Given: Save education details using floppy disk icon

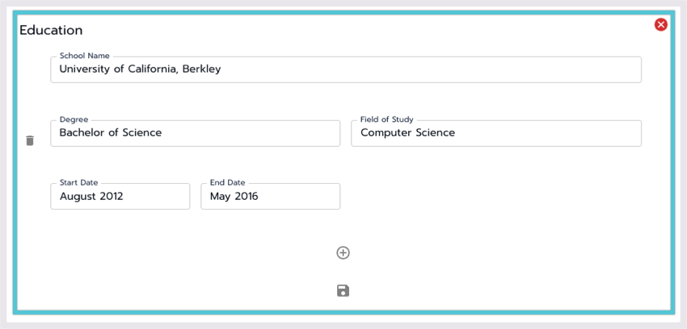Looking at the screenshot, I should [x=343, y=290].
